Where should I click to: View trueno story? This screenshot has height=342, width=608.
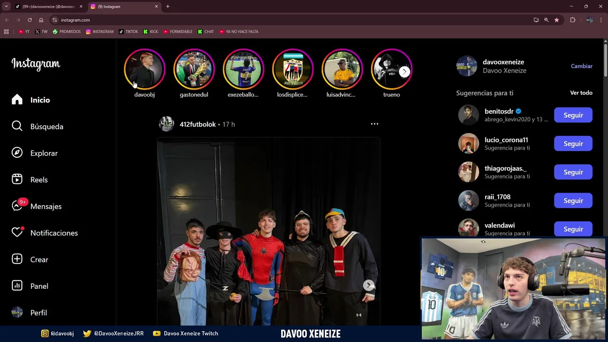click(x=391, y=69)
